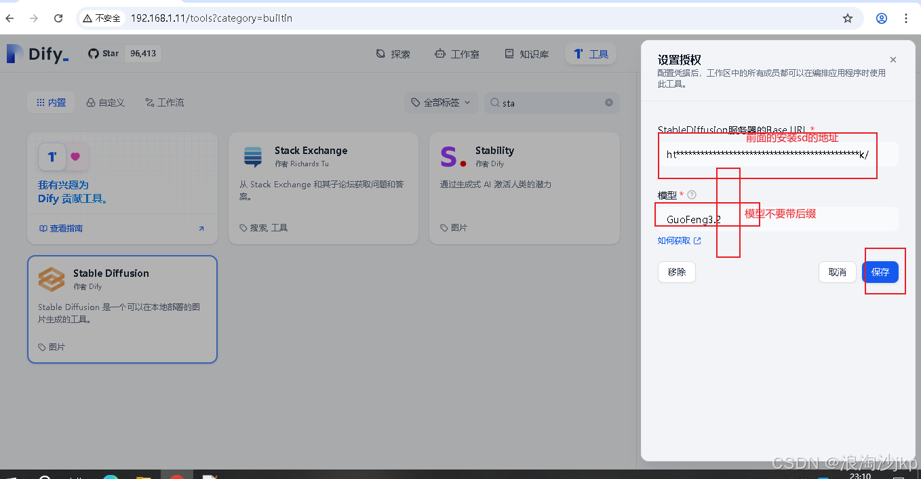Click the Stable Diffusion logo icon

52,279
